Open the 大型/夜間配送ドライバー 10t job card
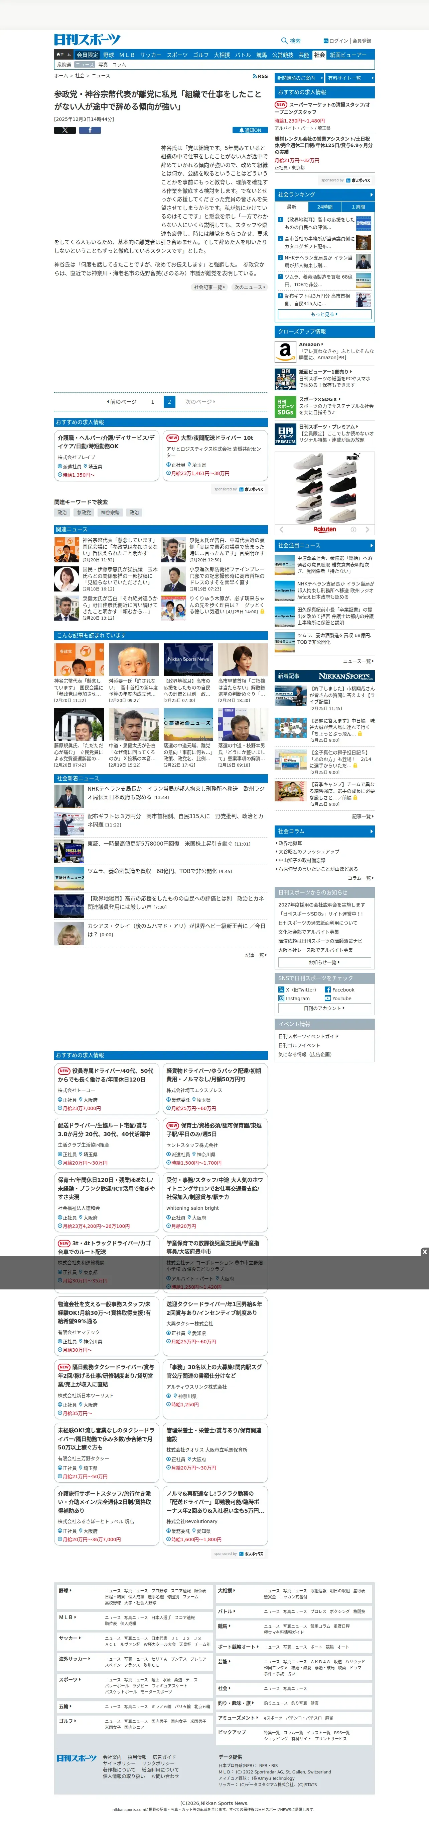Image resolution: width=429 pixels, height=1823 pixels. pos(216,457)
